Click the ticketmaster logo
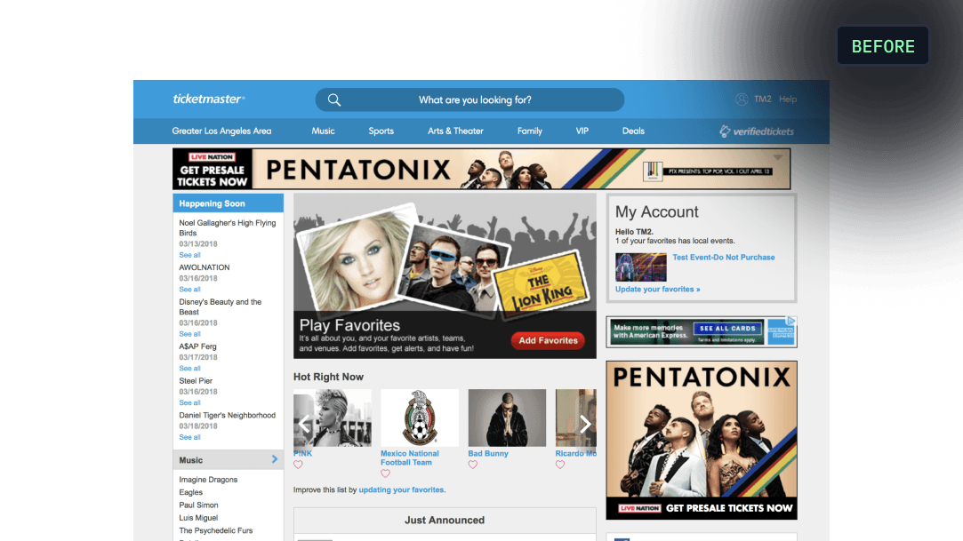963x541 pixels. (209, 99)
